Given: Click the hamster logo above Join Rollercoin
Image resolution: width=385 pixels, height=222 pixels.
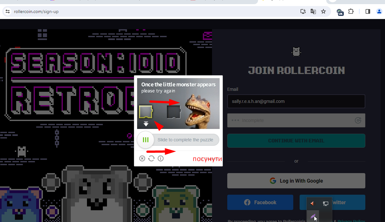Looking at the screenshot, I should (296, 52).
